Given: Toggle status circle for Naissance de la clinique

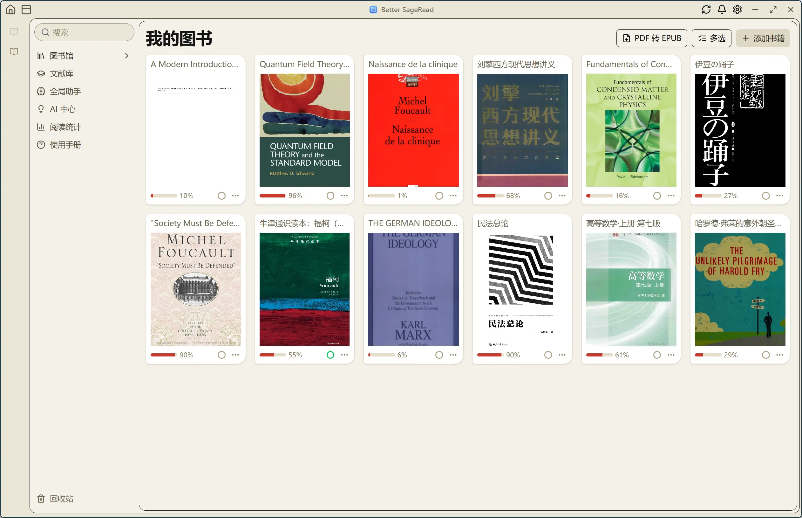Looking at the screenshot, I should pos(439,196).
